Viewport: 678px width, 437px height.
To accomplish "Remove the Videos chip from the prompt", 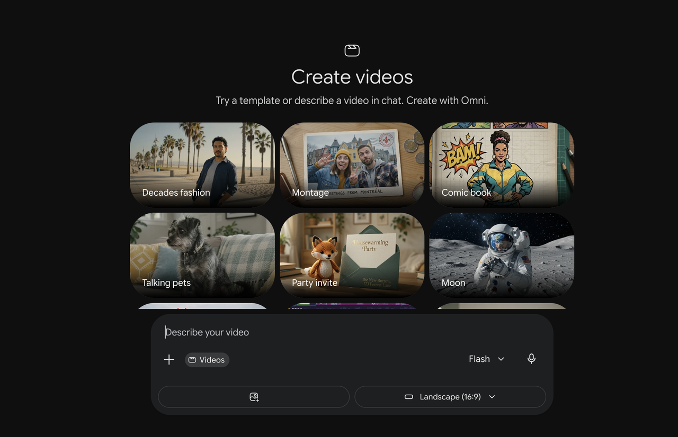I will tap(207, 360).
